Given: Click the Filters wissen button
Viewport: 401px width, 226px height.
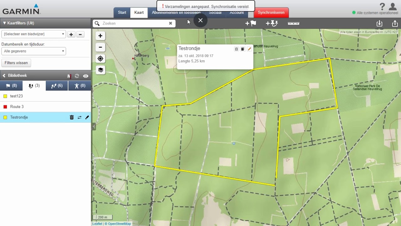Looking at the screenshot, I should 16,63.
